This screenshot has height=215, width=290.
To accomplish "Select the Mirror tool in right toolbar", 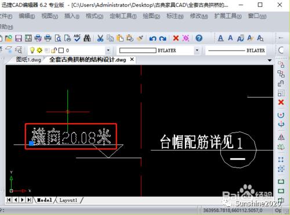I will click(x=281, y=137).
